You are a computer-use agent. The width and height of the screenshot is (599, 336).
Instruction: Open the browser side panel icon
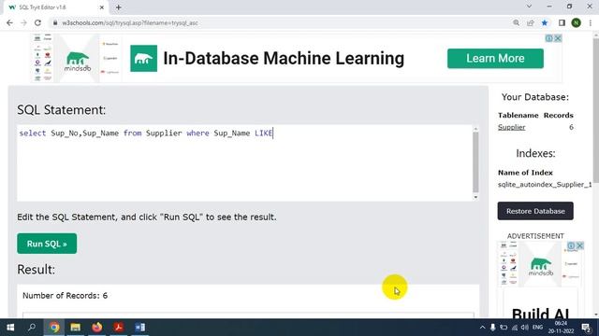point(562,22)
